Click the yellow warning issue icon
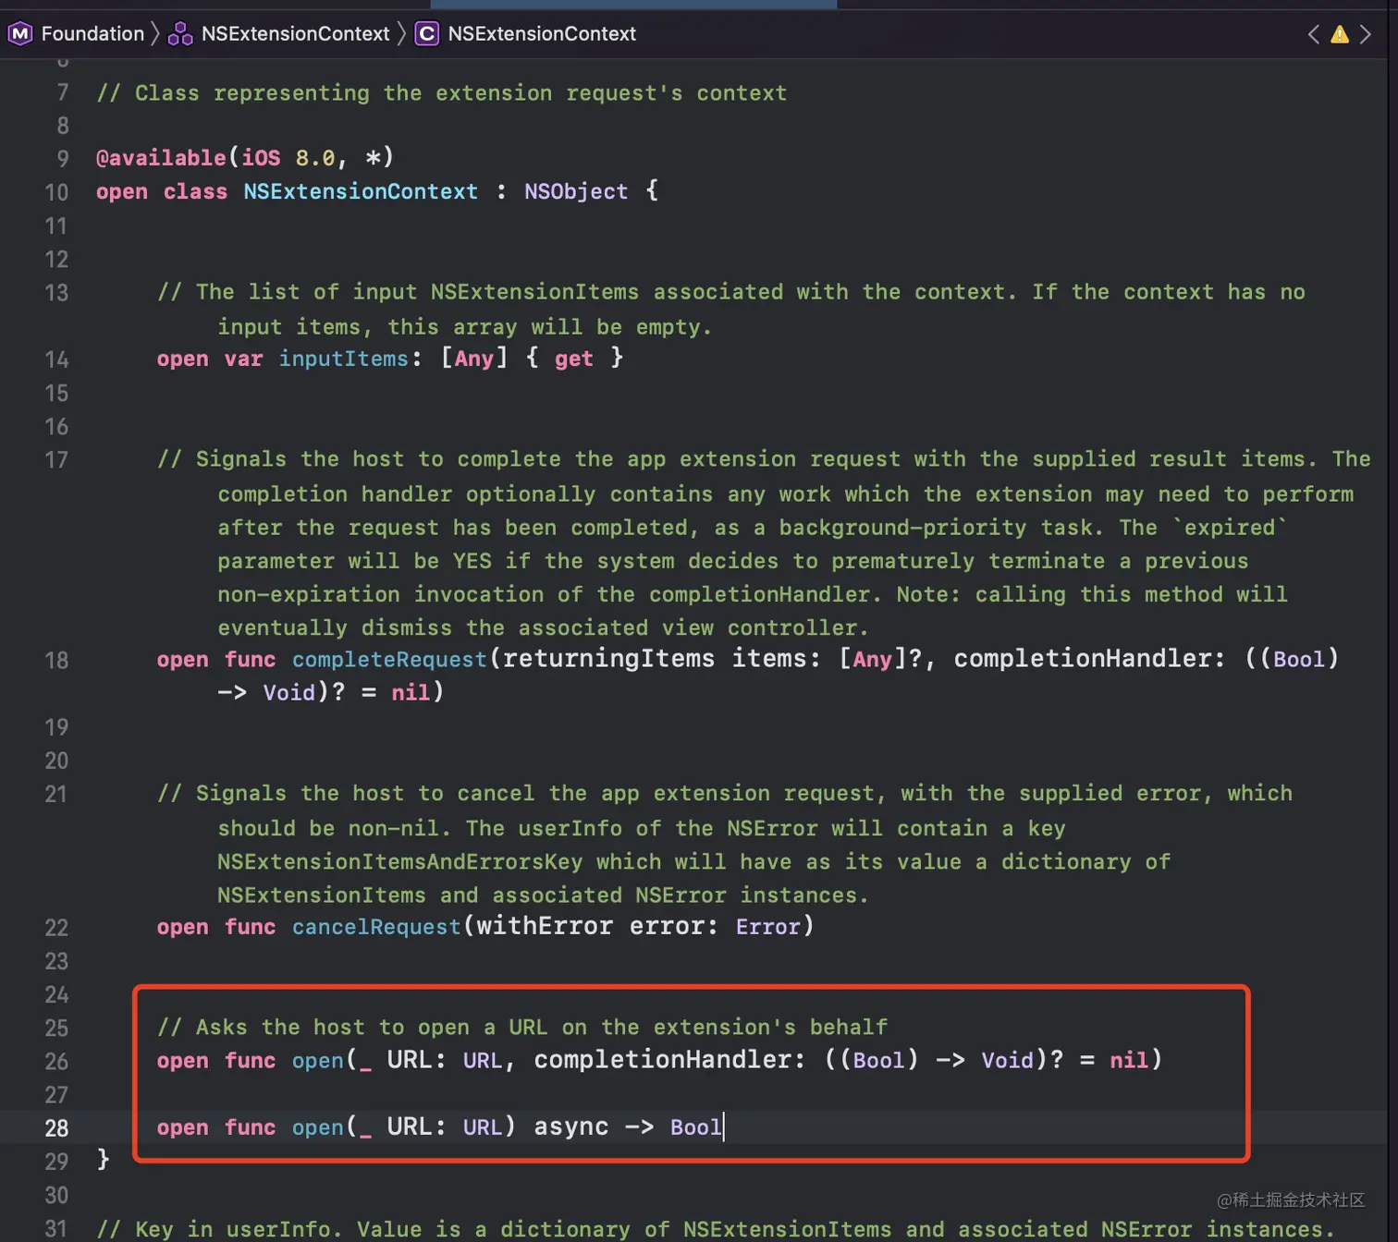Image resolution: width=1398 pixels, height=1242 pixels. (x=1339, y=34)
